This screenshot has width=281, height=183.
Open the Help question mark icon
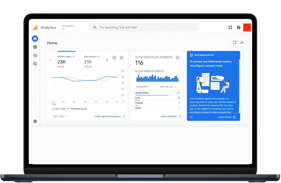click(x=239, y=27)
